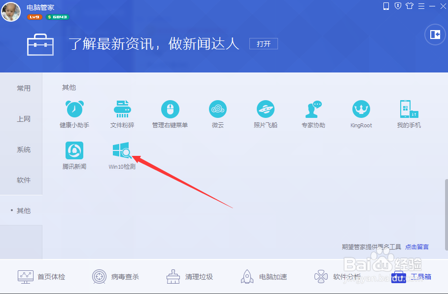Click the user avatar picture

11,12
